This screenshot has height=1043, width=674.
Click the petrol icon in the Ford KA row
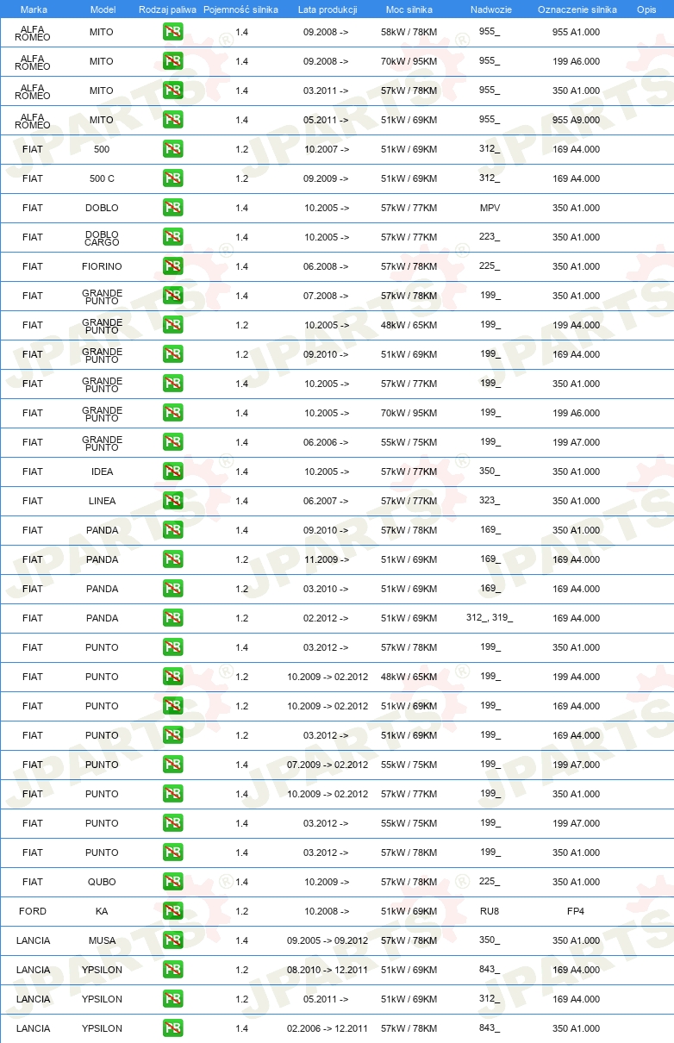172,911
